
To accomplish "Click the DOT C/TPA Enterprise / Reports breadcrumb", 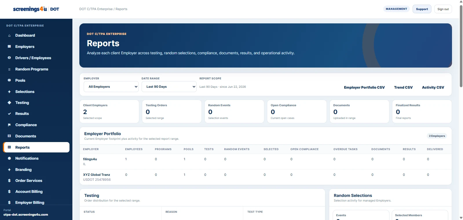I will tap(103, 9).
